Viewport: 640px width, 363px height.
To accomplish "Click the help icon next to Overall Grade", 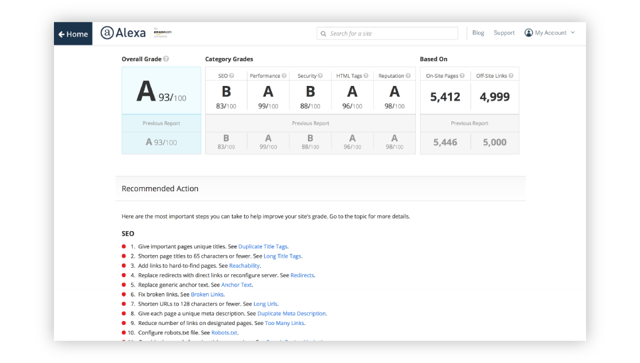I will click(x=166, y=59).
